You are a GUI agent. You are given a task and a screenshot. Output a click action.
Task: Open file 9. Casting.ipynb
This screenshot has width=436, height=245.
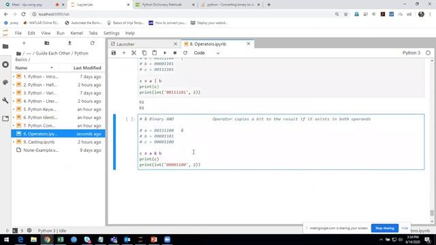58,142
